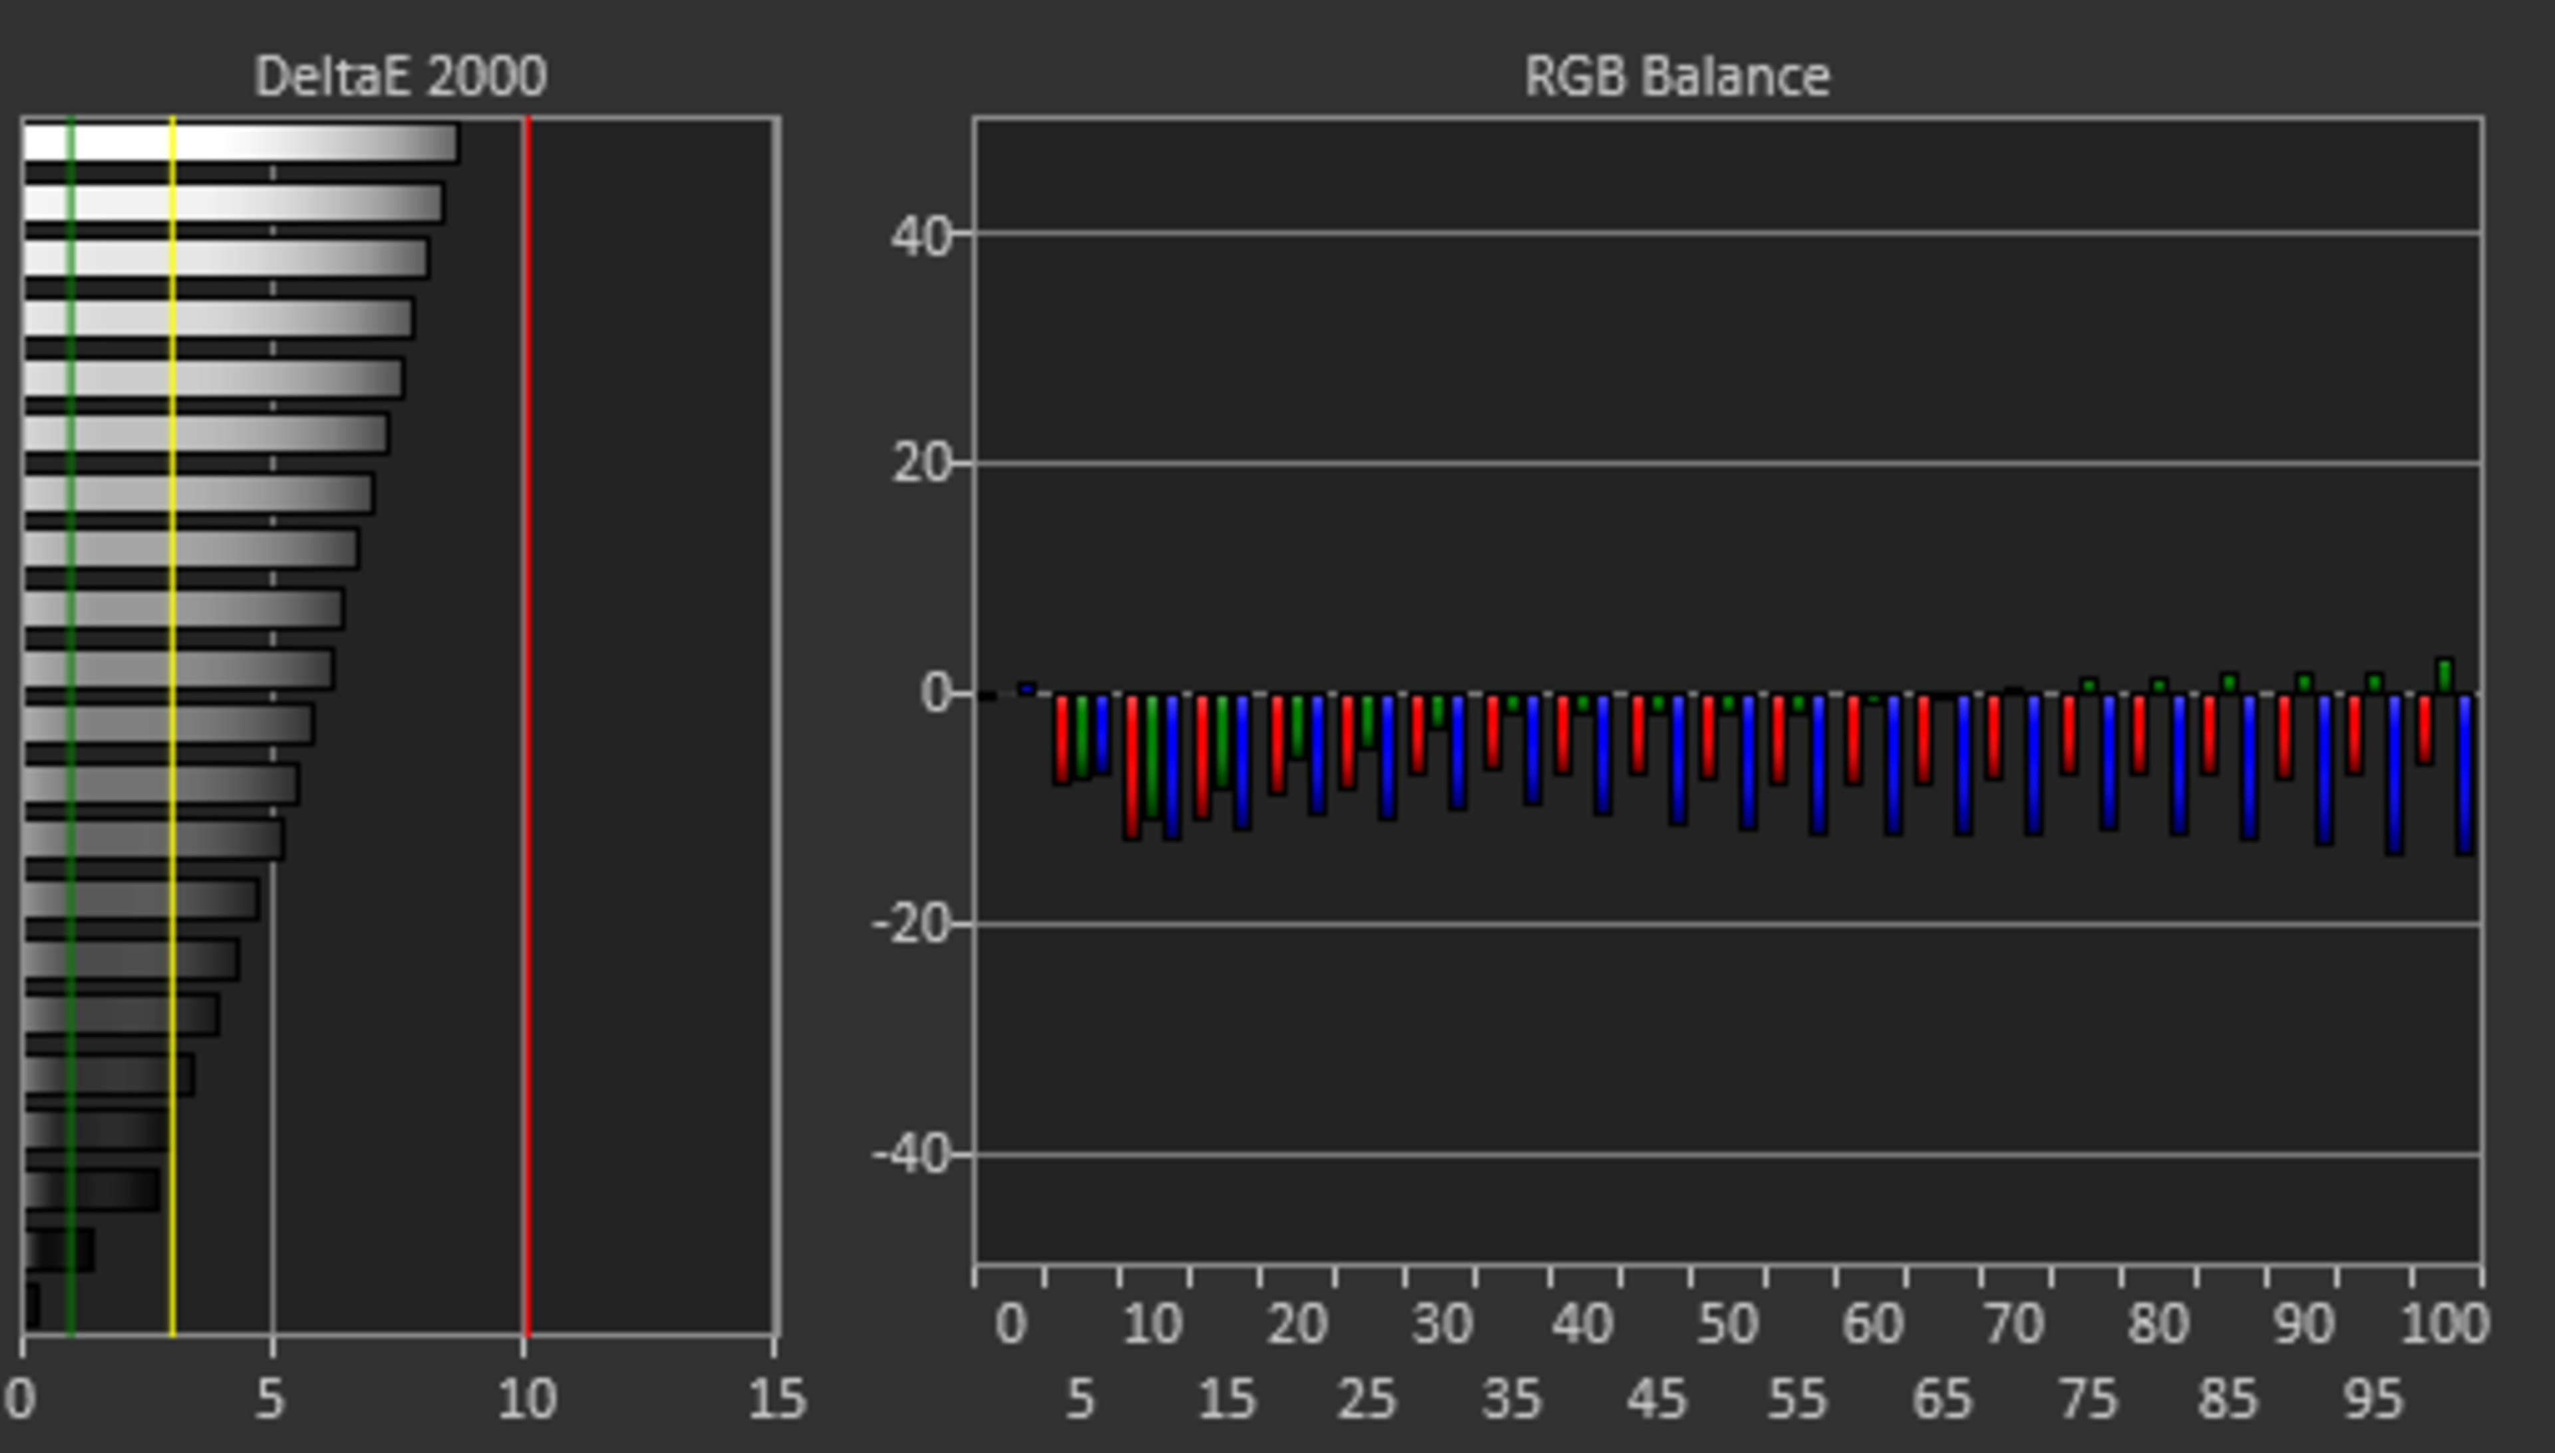Image resolution: width=2555 pixels, height=1453 pixels.
Task: Click the DeltaE 2000 chart title
Action: tap(401, 77)
